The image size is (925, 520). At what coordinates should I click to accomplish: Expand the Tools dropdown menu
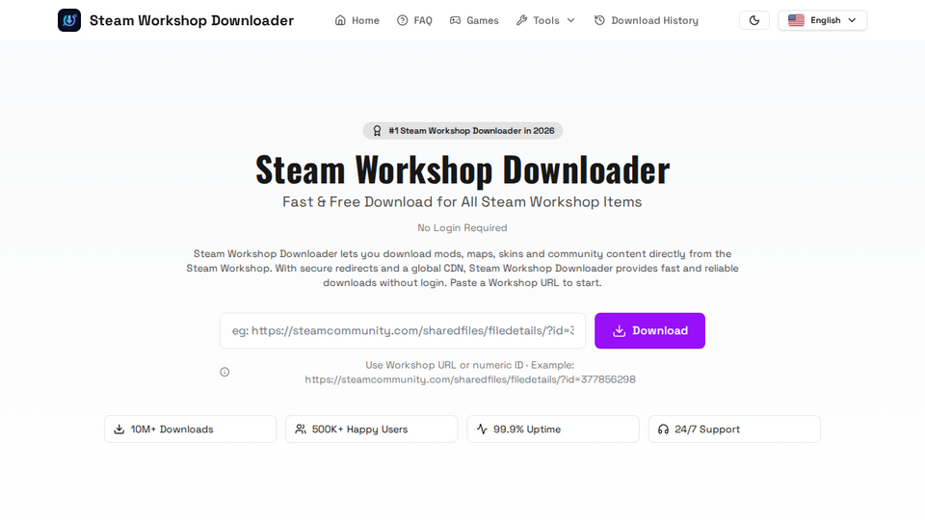click(x=545, y=20)
